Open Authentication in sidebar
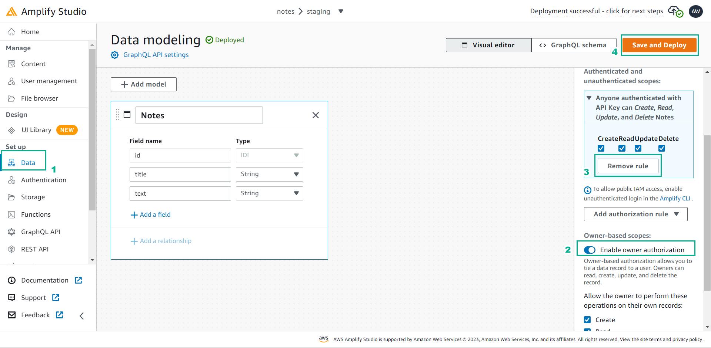Viewport: 711px width, 348px height. coord(44,180)
